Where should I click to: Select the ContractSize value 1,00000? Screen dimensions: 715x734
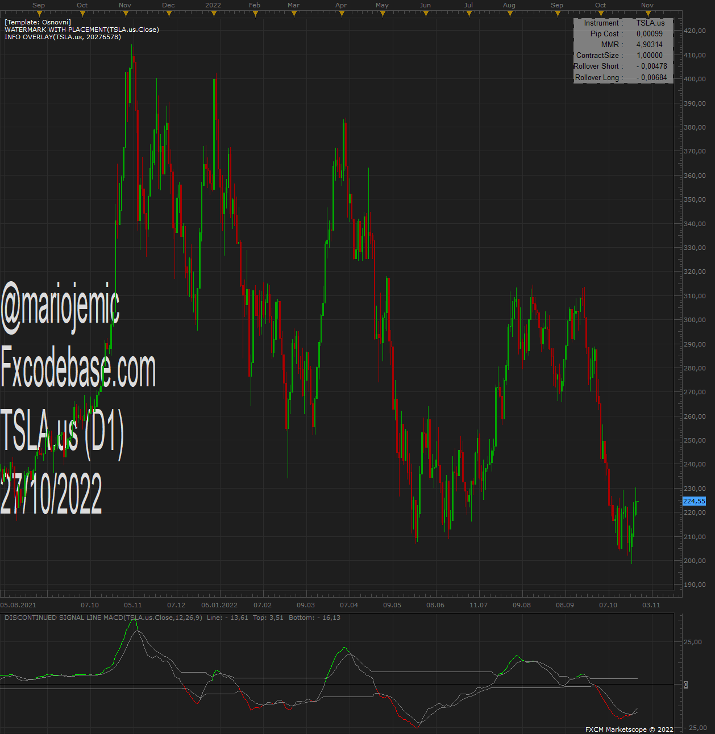tap(650, 56)
